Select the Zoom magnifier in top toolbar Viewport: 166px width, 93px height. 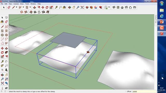(x=78, y=7)
